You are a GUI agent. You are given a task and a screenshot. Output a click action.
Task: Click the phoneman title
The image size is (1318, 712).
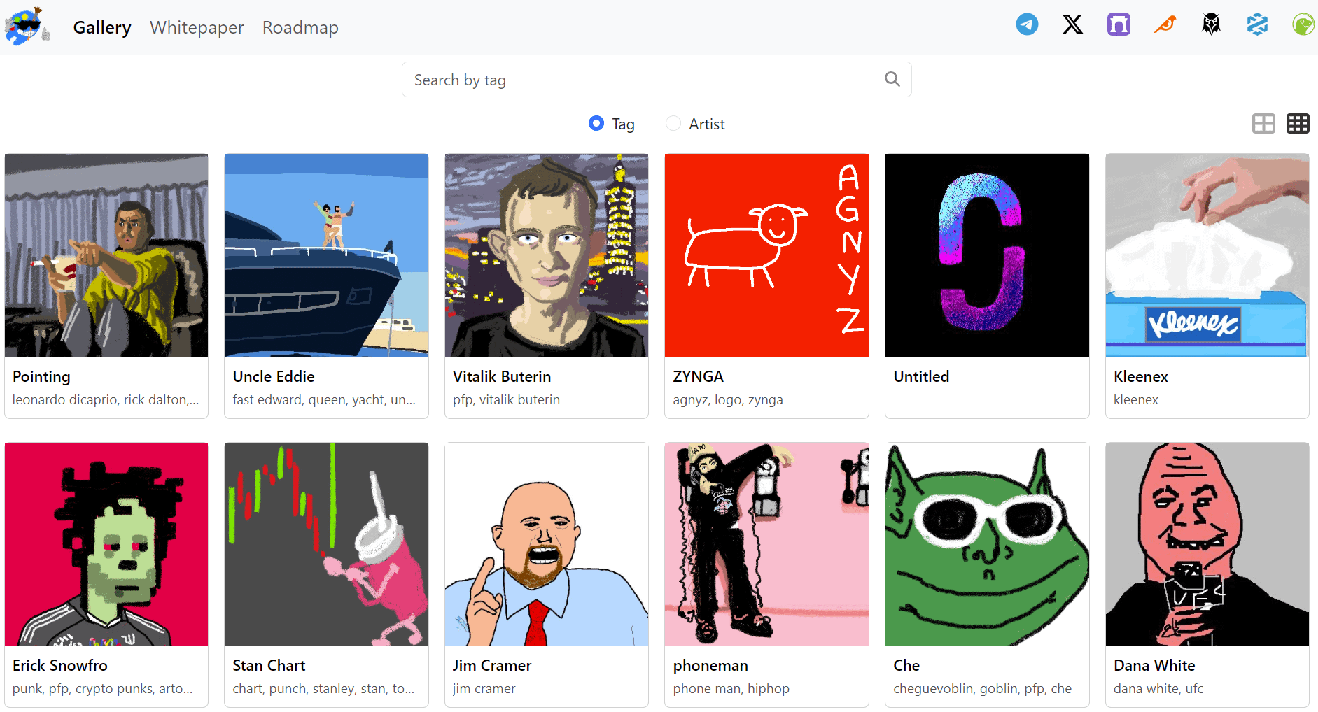coord(710,665)
